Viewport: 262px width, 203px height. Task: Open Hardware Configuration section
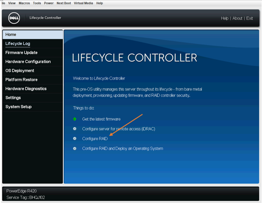pos(33,61)
